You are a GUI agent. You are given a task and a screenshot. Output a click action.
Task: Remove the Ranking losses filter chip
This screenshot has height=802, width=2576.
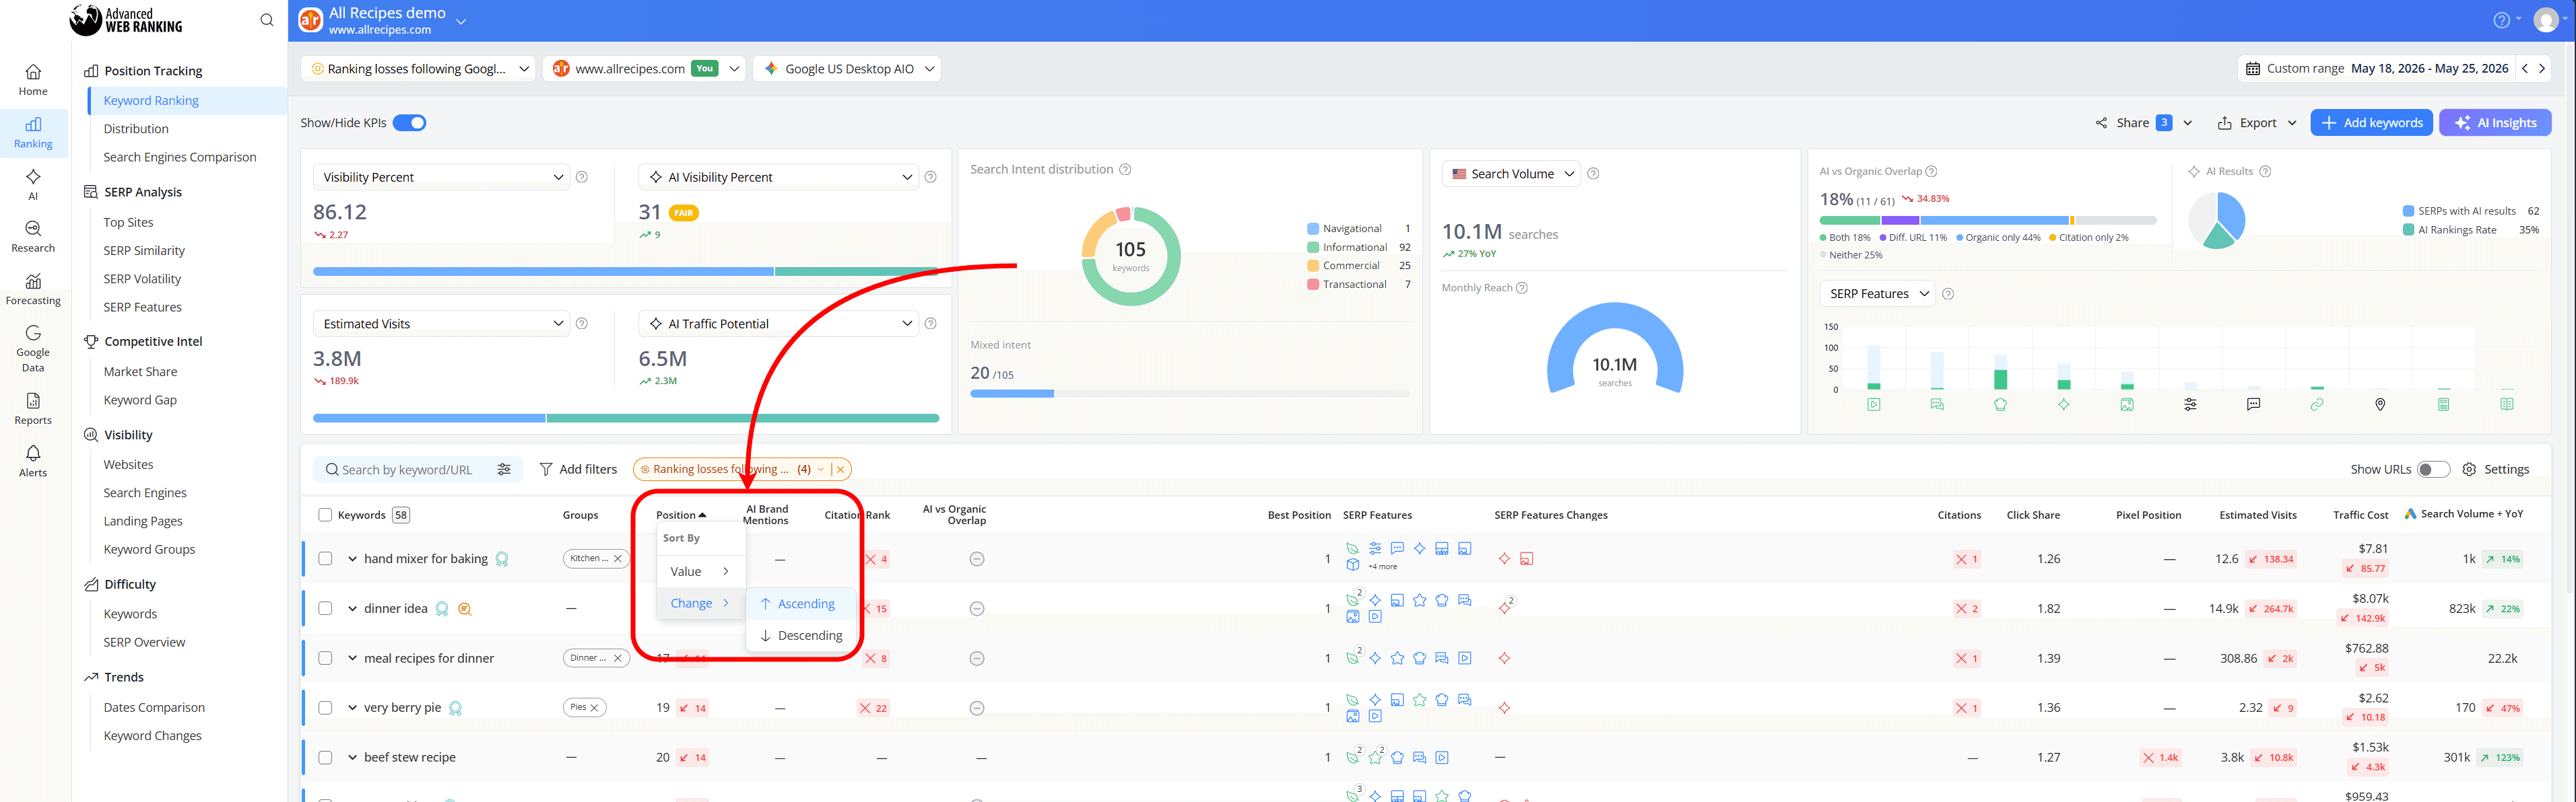pyautogui.click(x=841, y=470)
